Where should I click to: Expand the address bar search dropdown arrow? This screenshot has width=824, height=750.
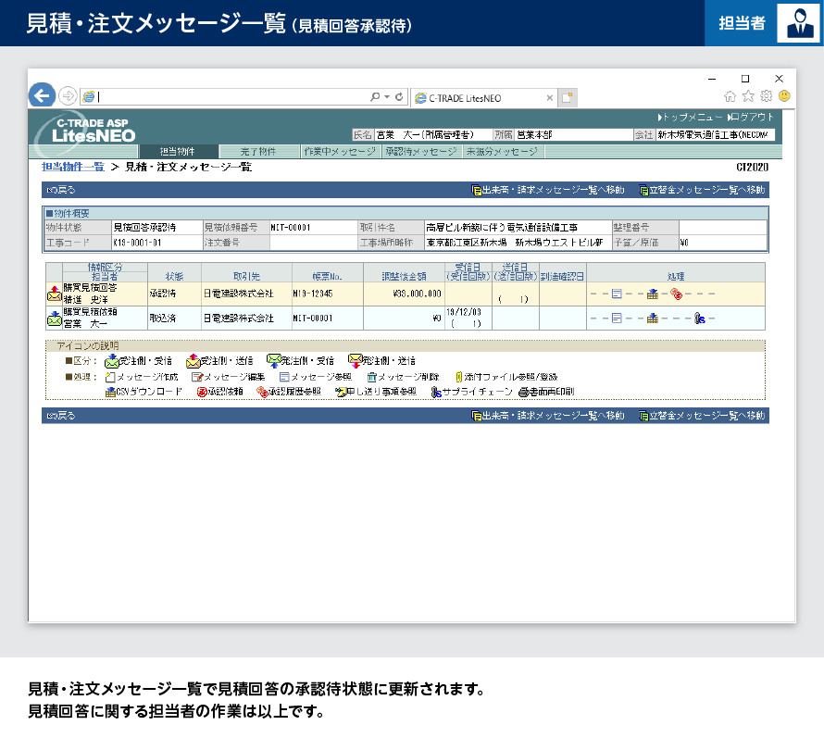(387, 96)
